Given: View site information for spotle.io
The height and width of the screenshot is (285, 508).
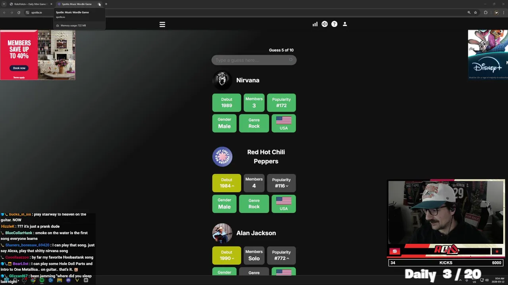Looking at the screenshot, I should click(27, 12).
